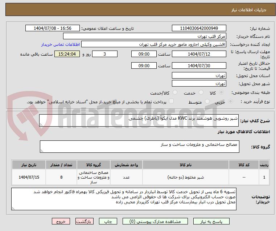Viewport: 276px width, 231px height.
Task: Click the delivery province field
Action: pos(199,76)
